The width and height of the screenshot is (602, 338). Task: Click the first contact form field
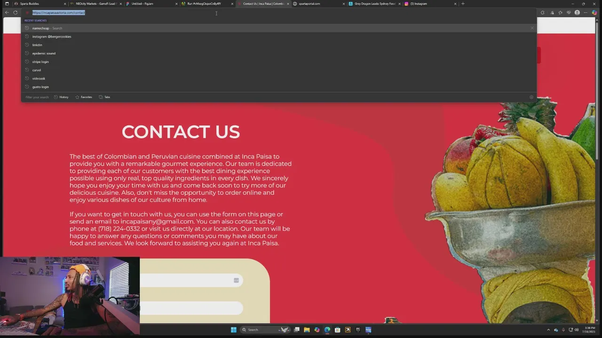(x=191, y=280)
